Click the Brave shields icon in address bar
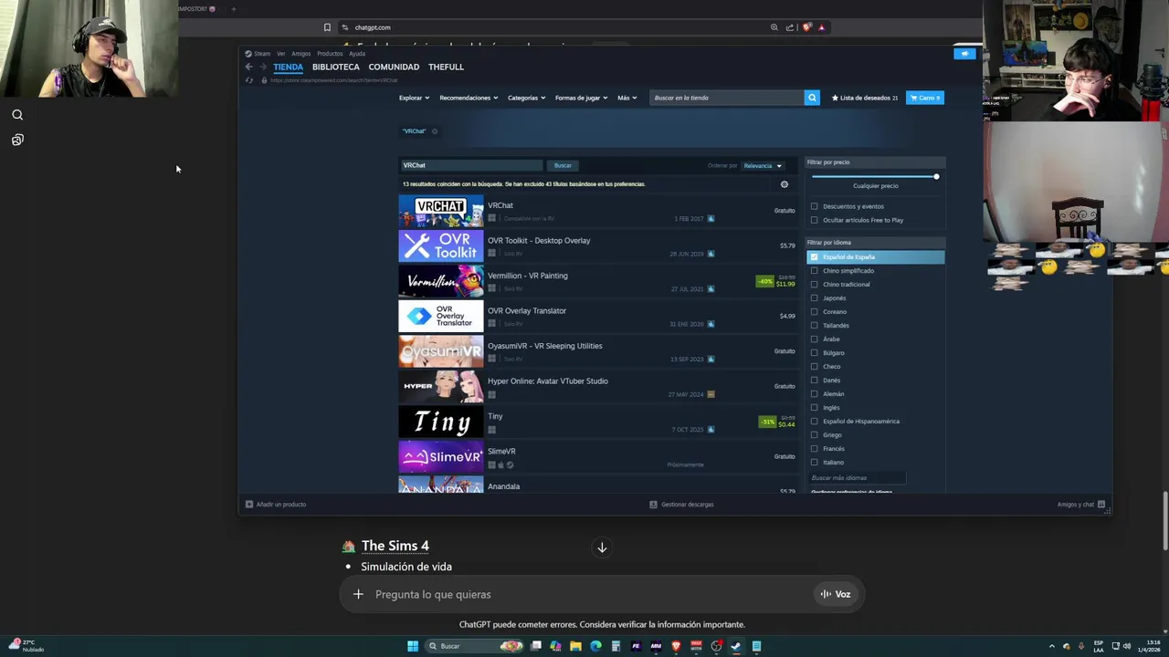Screen dimensions: 1169x657 coord(806,27)
